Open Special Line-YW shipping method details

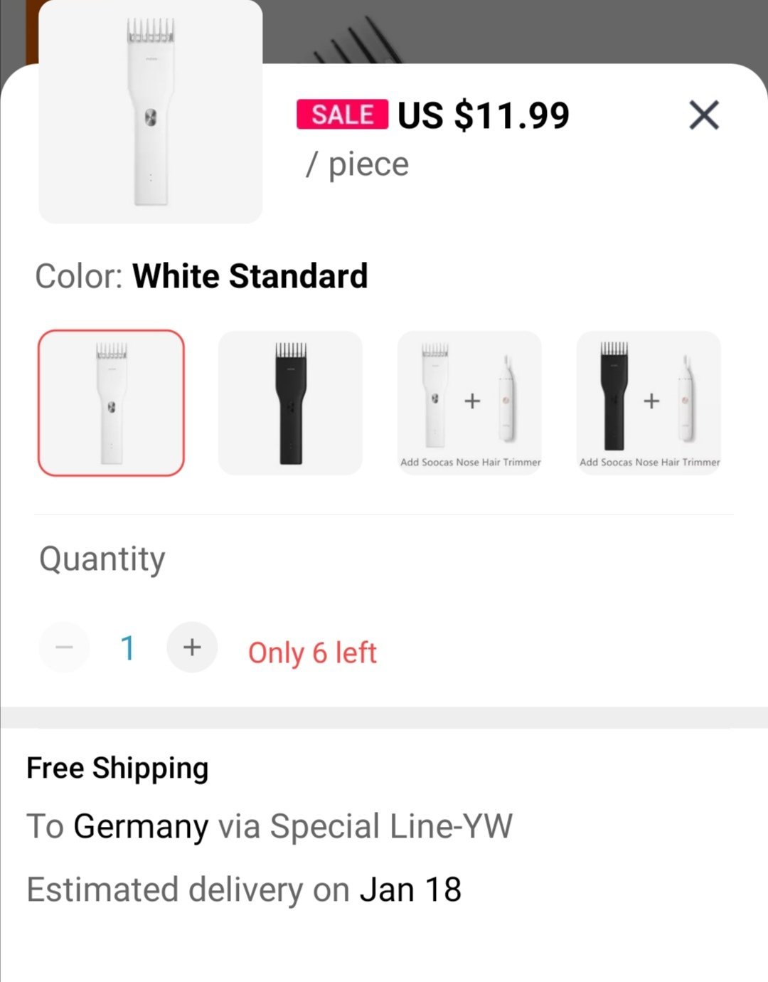coord(391,827)
